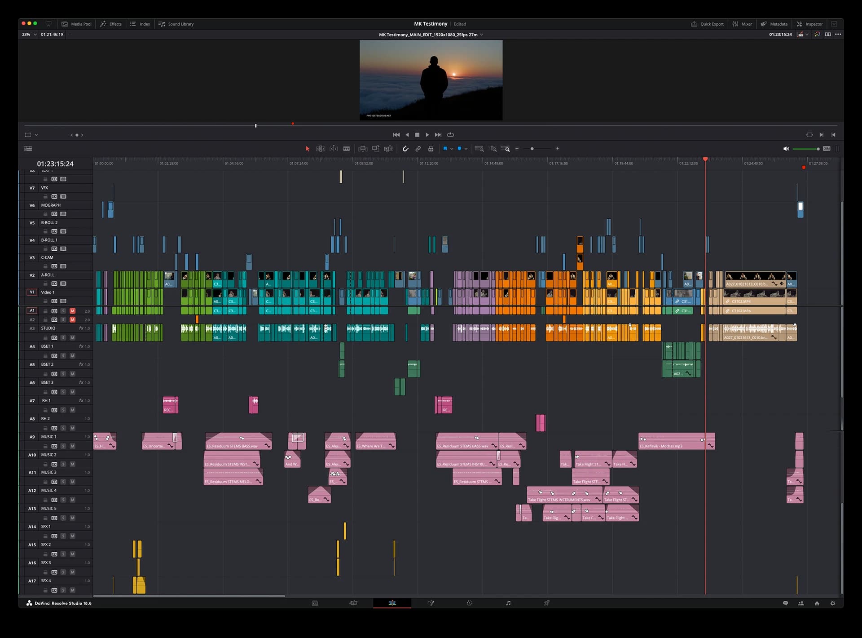Go to first frame transport button

[396, 135]
